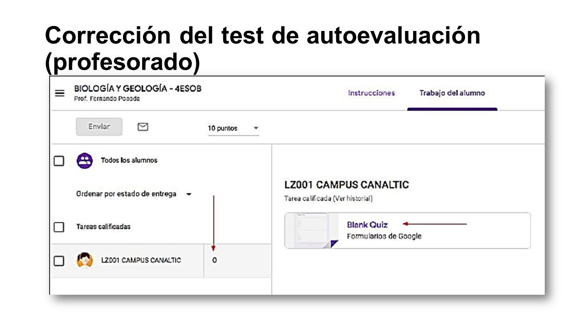Image resolution: width=583 pixels, height=328 pixels.
Task: Expand Ordenar por estado de entrega dropdown
Action: (134, 194)
